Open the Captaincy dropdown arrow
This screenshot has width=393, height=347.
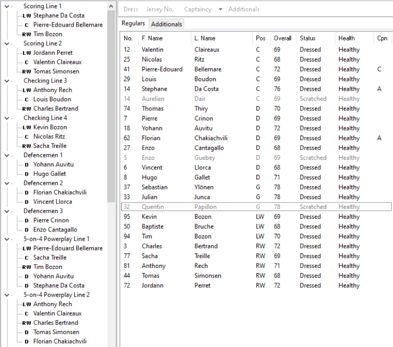pos(220,9)
